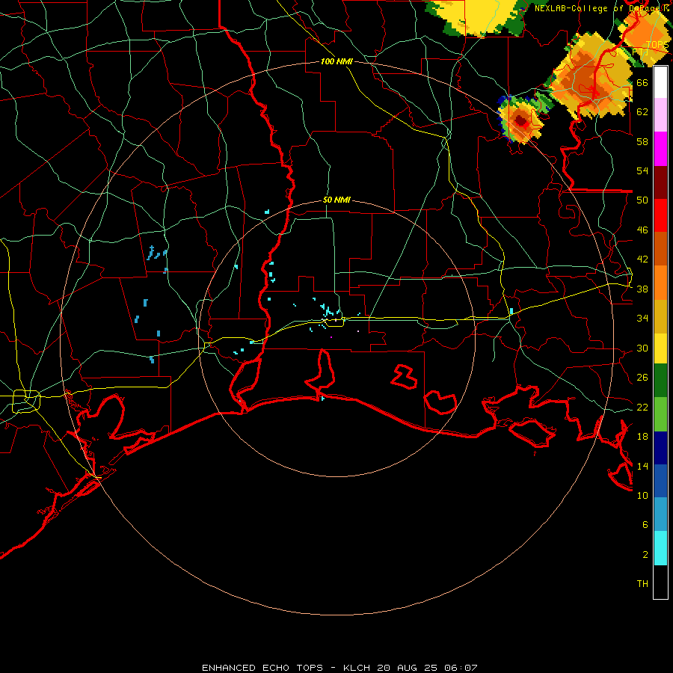Viewport: 673px width, 673px height.
Task: Click the '18' legend value
Action: coord(642,437)
